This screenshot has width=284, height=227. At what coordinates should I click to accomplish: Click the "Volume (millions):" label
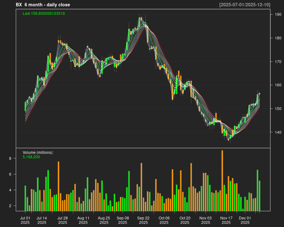(x=38, y=153)
